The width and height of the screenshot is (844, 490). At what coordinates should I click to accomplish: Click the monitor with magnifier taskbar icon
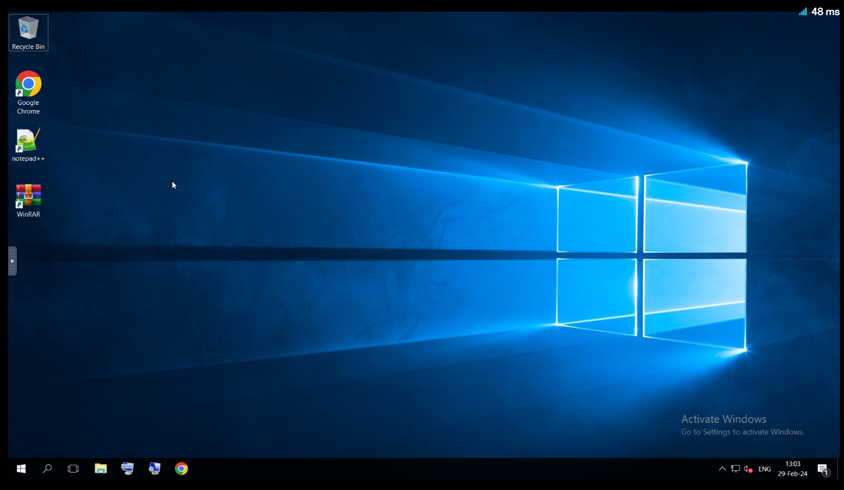coord(154,468)
